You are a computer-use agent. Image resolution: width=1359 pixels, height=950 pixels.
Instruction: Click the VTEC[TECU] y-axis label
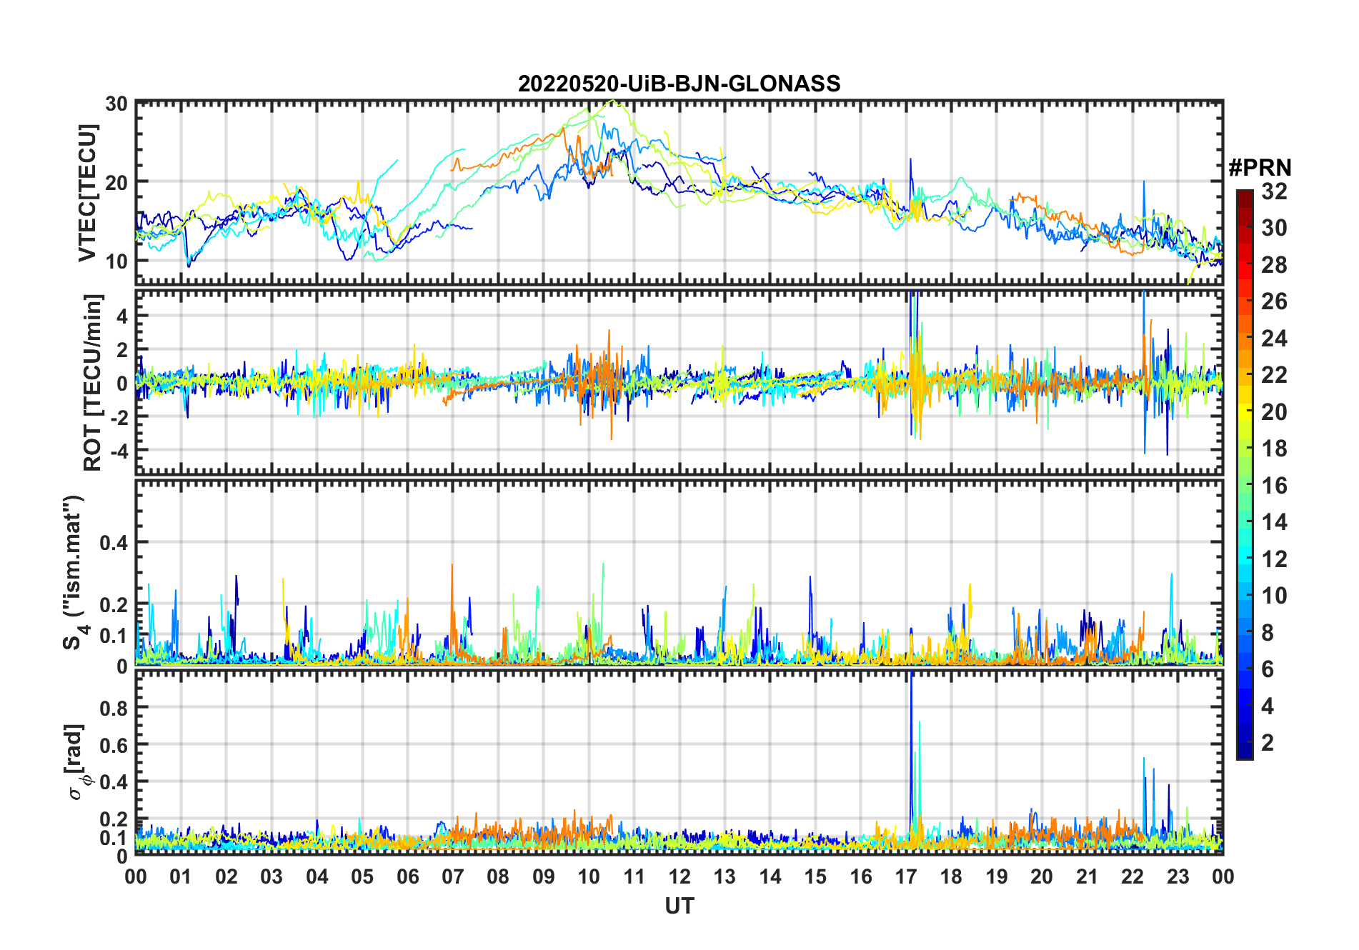coord(87,193)
